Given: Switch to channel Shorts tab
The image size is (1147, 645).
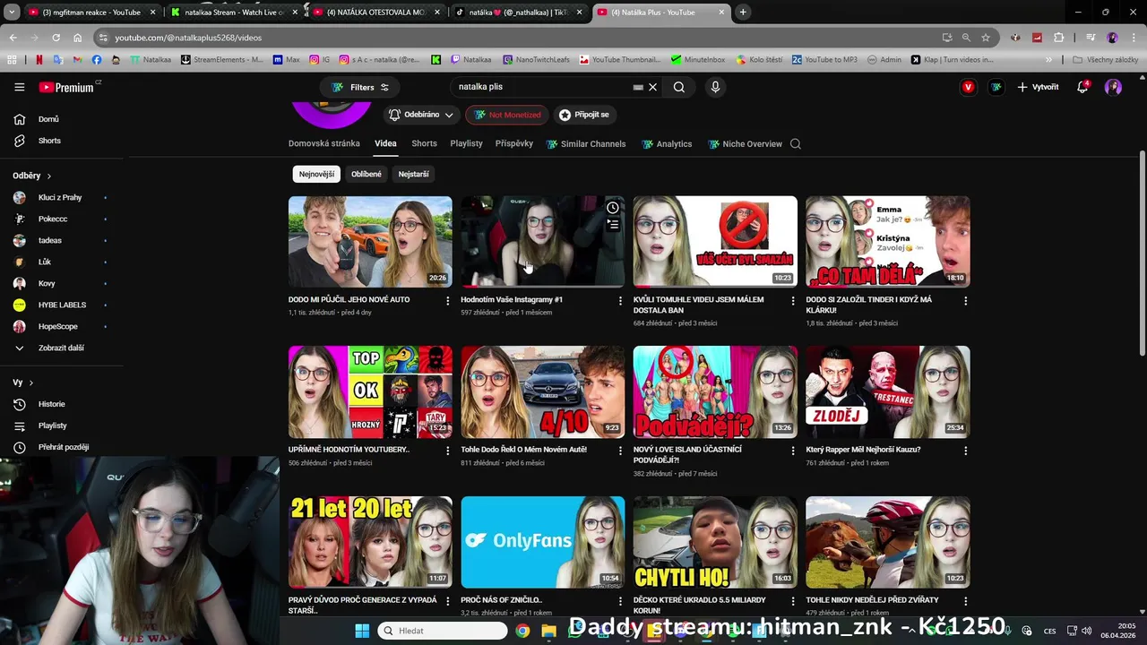Looking at the screenshot, I should [x=424, y=143].
